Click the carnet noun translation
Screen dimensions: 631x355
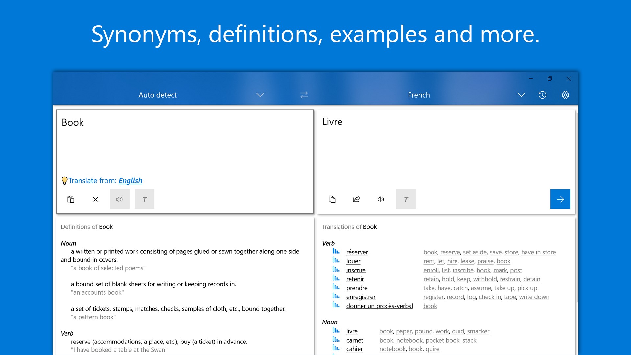[355, 341]
